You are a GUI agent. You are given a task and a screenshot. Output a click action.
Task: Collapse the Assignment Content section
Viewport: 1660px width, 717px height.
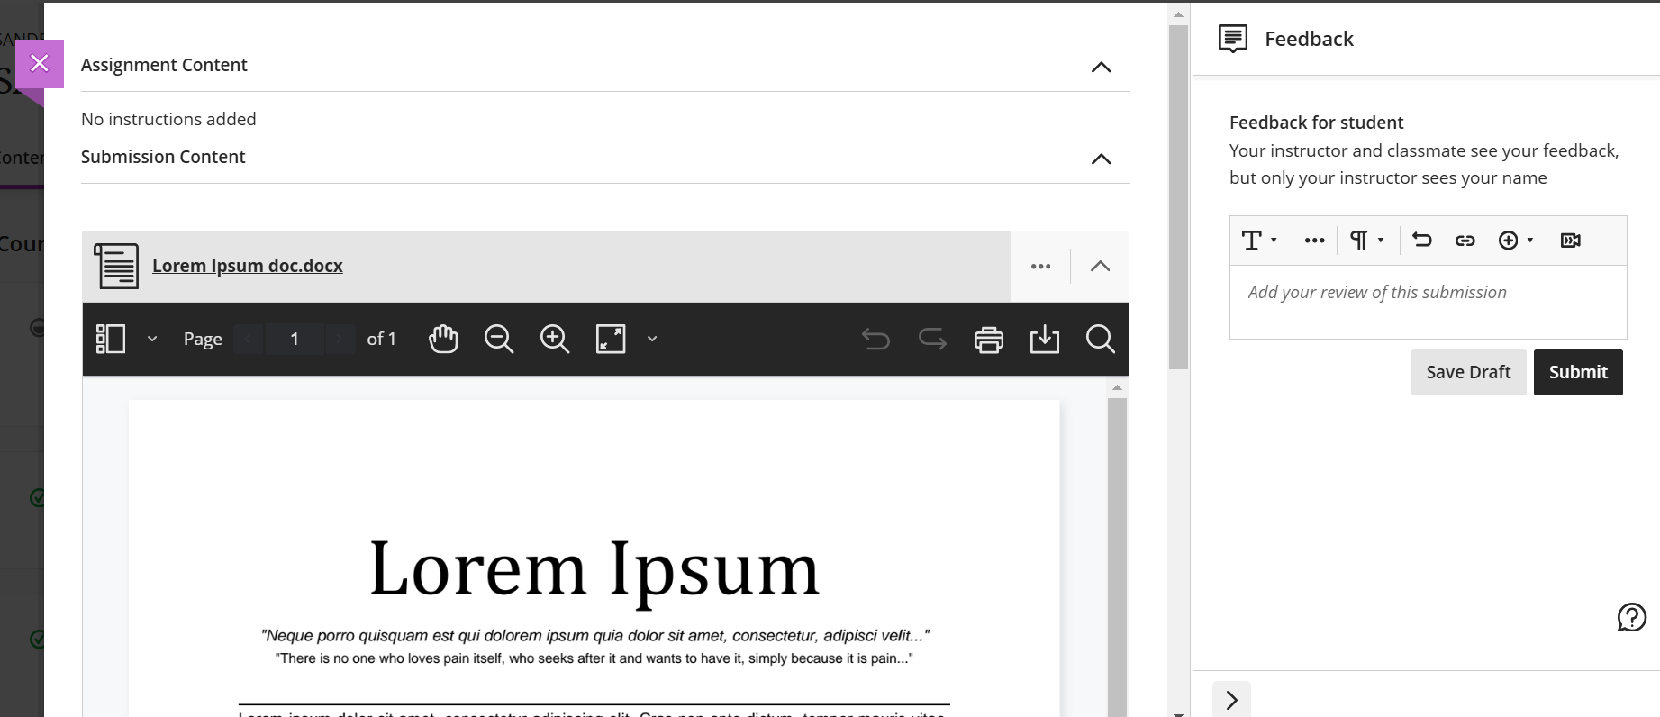pyautogui.click(x=1101, y=67)
